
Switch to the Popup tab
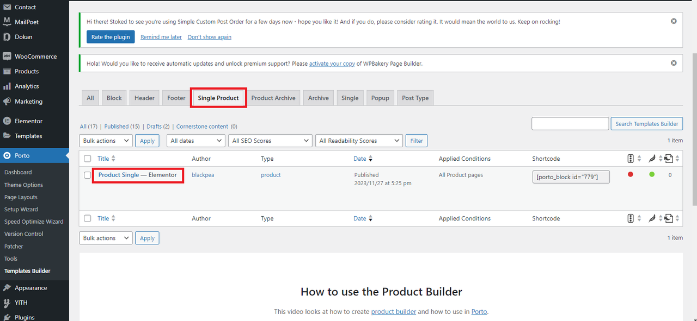[x=380, y=98]
